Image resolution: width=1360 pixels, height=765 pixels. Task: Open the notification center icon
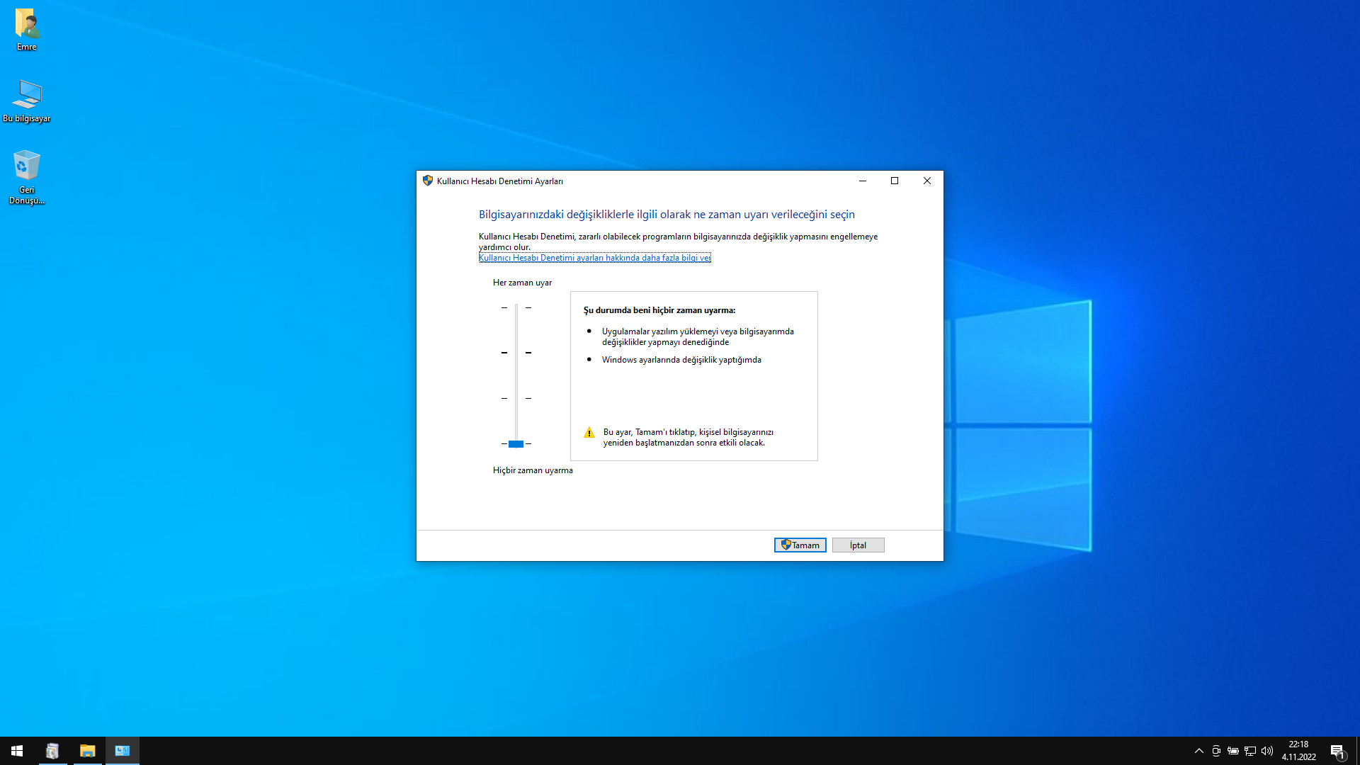1337,751
